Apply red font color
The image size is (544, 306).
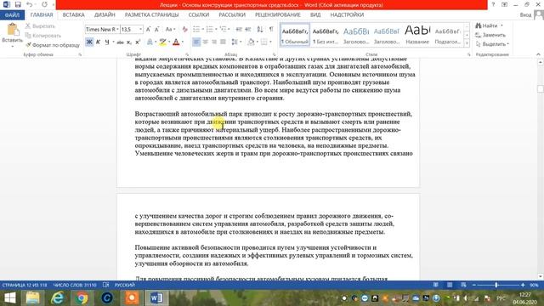coord(176,42)
